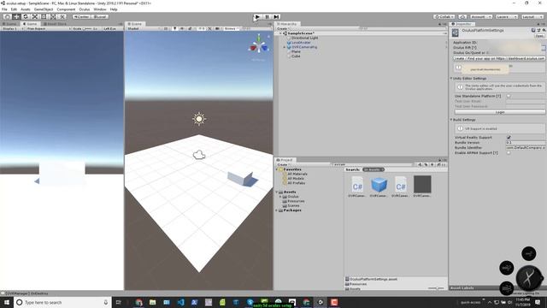This screenshot has width=547, height=308.
Task: Expand the Oculus folder in Assets
Action: pos(281,197)
